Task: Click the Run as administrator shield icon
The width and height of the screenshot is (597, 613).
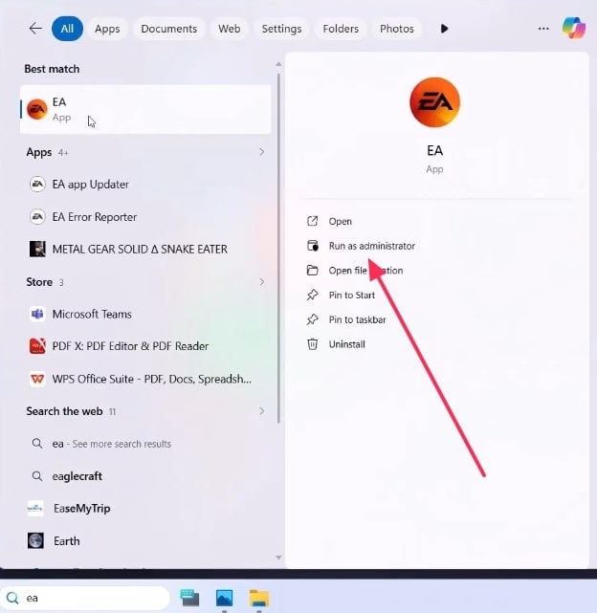Action: pos(313,246)
